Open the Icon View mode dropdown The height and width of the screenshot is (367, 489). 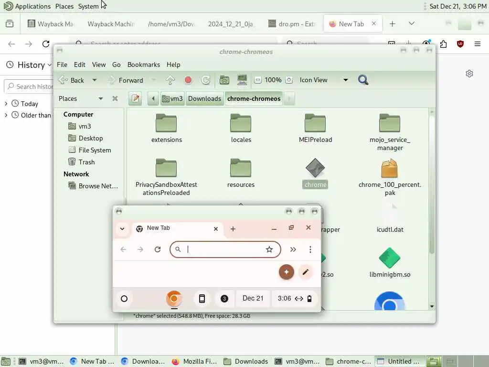click(323, 80)
